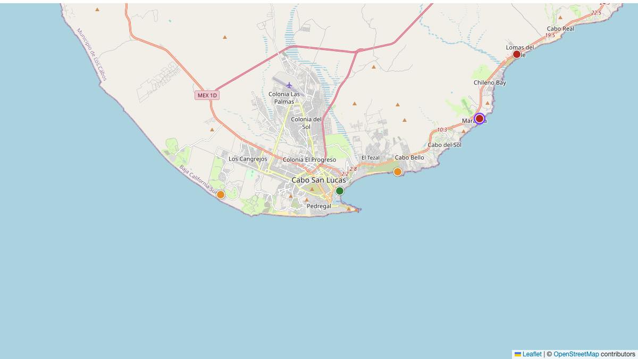The height and width of the screenshot is (359, 638).
Task: Click the Colonia El Progreso label
Action: (x=309, y=160)
